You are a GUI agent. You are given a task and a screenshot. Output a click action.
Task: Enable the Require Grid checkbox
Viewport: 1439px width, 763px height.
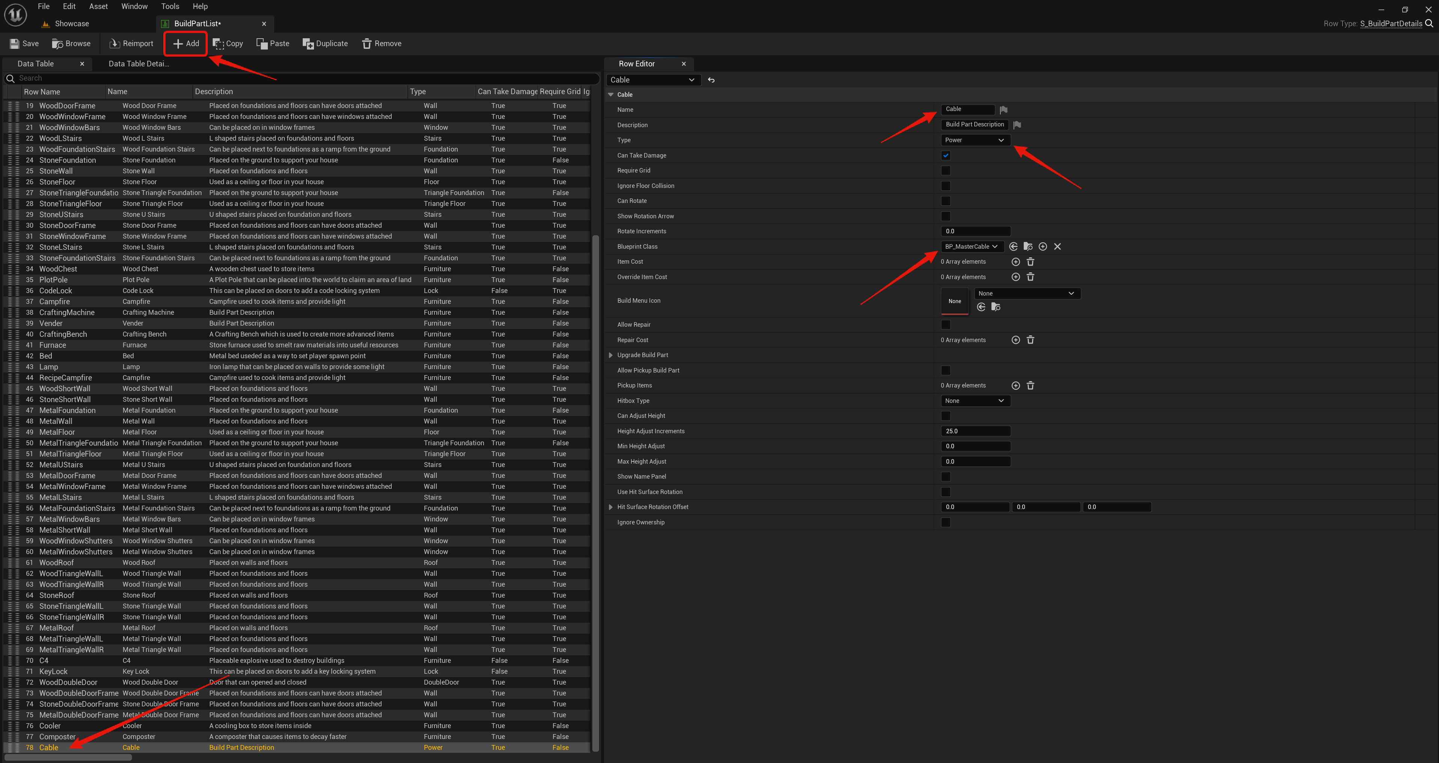(946, 170)
